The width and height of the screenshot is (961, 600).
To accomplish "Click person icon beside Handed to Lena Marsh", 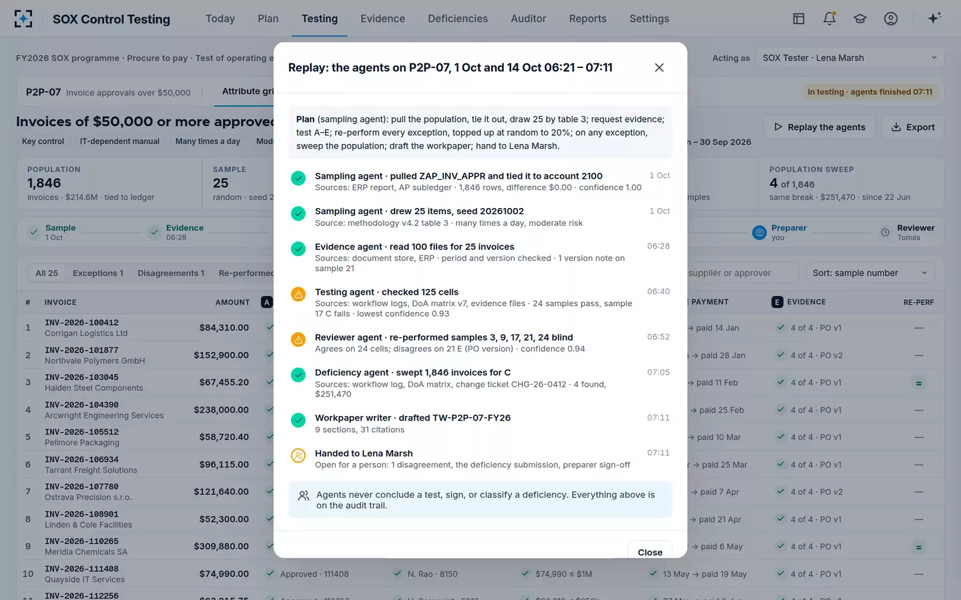I will (x=298, y=455).
